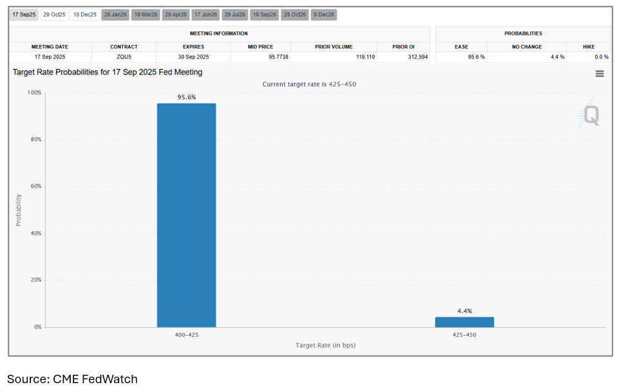621x387 pixels.
Task: View the 28 Oct26 meeting tab
Action: 295,14
